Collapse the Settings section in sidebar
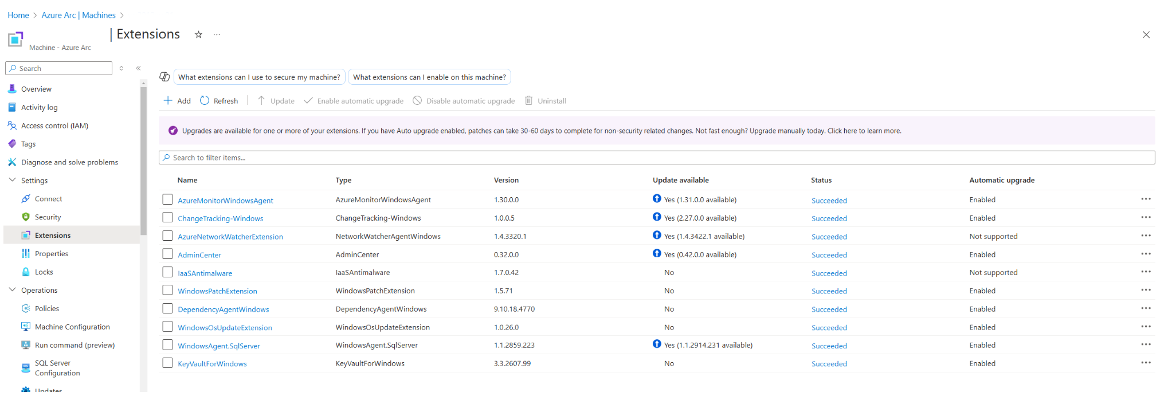Screen dimensions: 1160x404 (12, 180)
